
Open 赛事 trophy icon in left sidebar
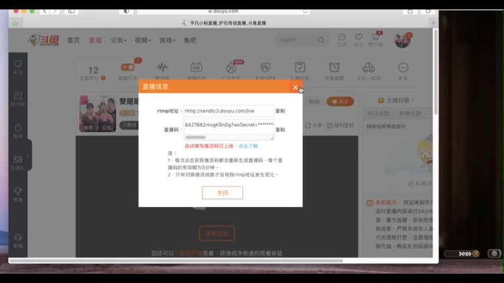tap(18, 195)
